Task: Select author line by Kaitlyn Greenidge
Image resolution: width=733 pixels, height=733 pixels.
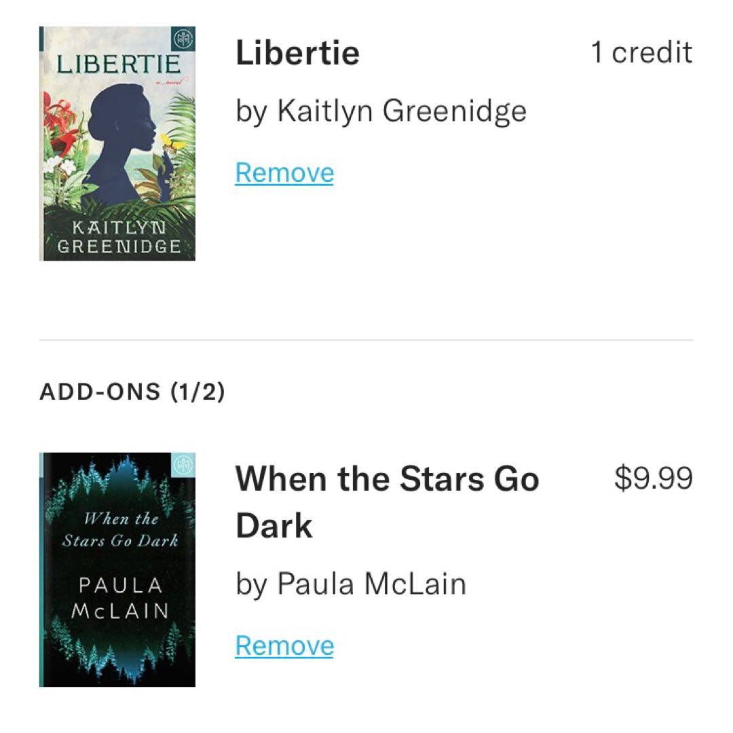Action: tap(381, 111)
